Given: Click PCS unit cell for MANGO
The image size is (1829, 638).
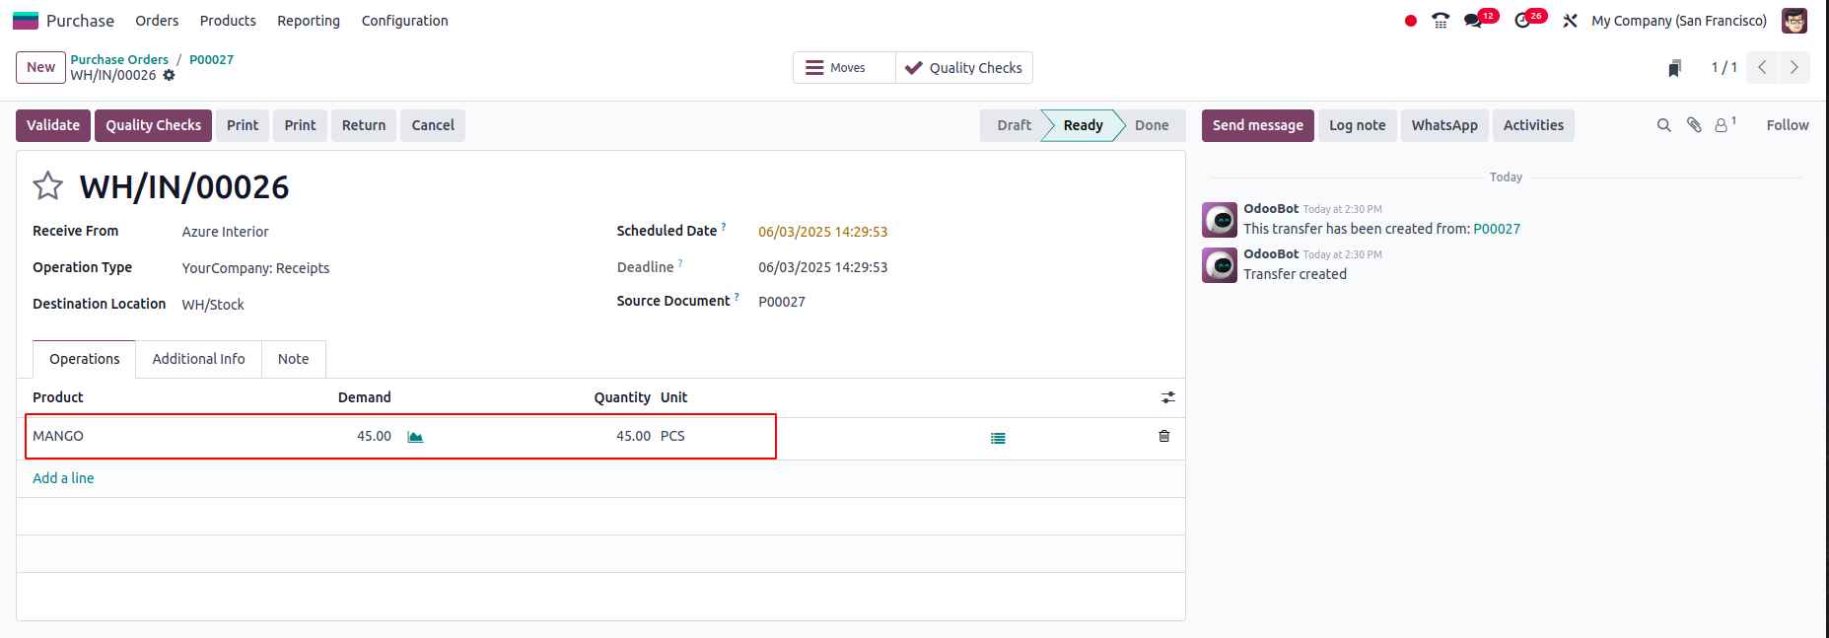Looking at the screenshot, I should tap(672, 436).
